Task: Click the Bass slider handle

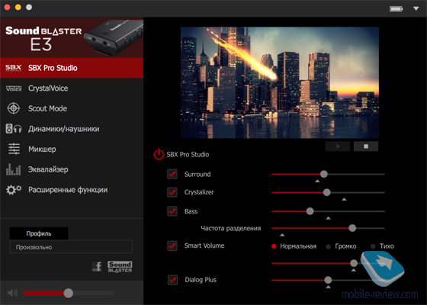Action: 310,211
